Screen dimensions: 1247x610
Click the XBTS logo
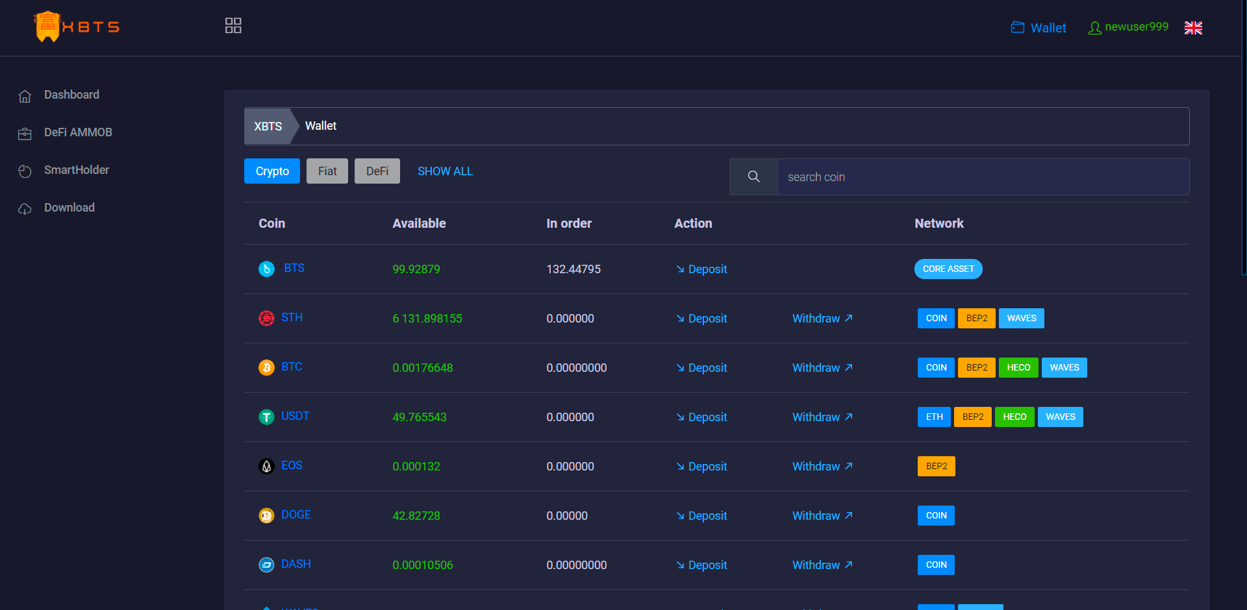pyautogui.click(x=77, y=27)
